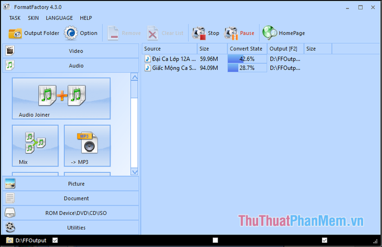The height and width of the screenshot is (247, 382).
Task: Click the Audio category music note icon
Action: [10, 65]
